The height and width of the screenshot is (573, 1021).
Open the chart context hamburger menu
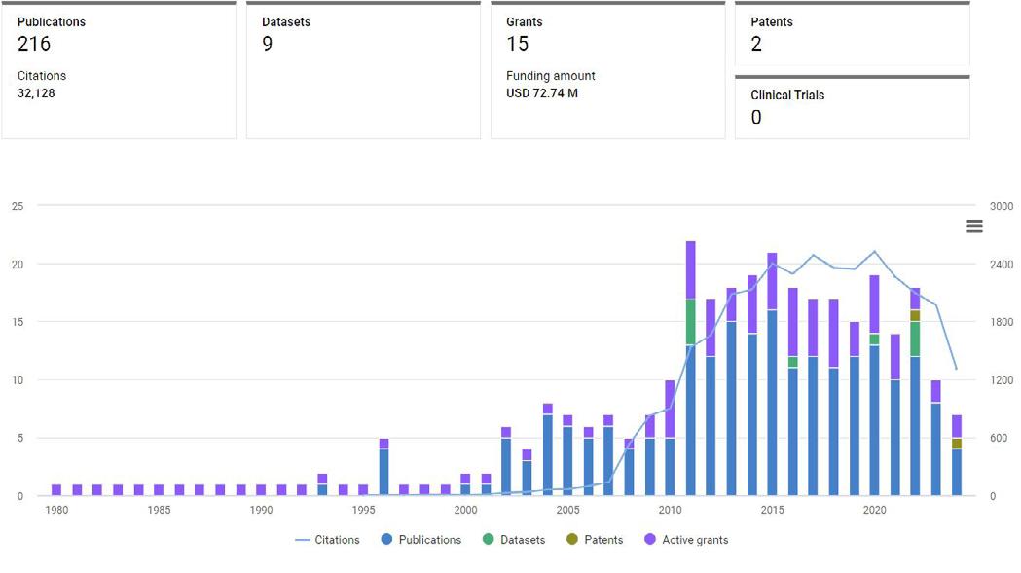coord(974,226)
